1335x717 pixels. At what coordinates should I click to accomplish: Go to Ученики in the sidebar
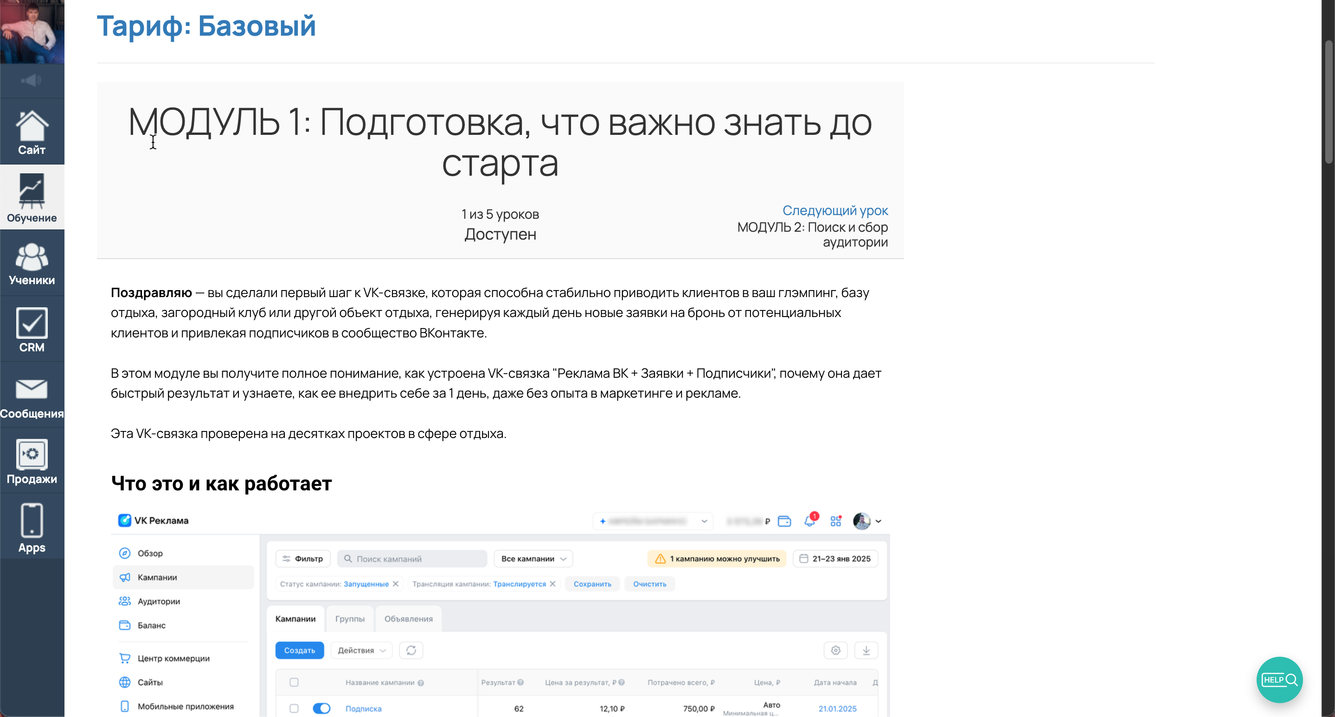(x=32, y=264)
